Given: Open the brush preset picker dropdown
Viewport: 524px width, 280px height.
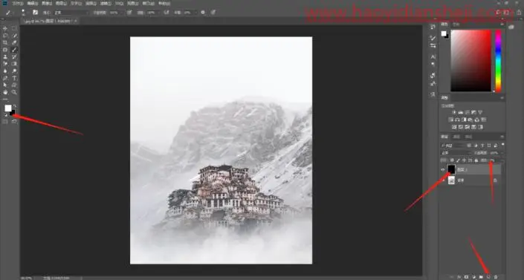Looking at the screenshot, I should pyautogui.click(x=23, y=13).
